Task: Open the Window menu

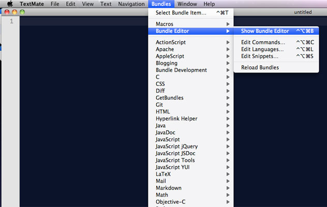Action: click(x=187, y=4)
